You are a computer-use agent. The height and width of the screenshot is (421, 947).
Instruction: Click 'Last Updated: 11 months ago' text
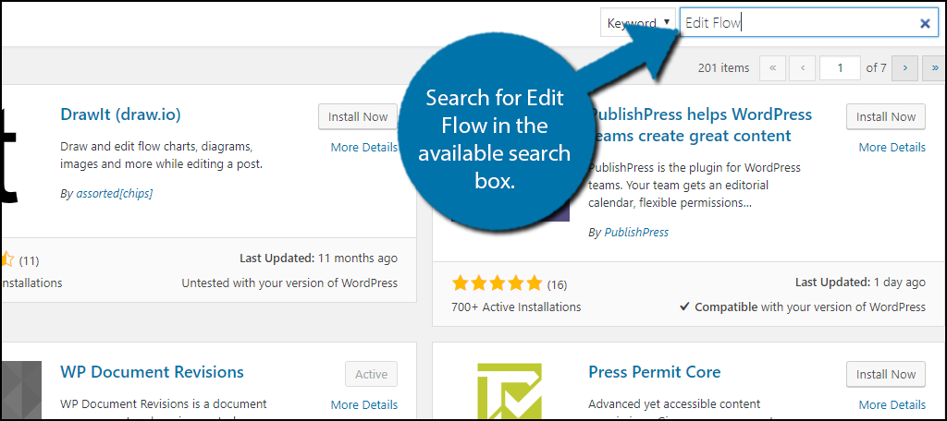point(319,259)
